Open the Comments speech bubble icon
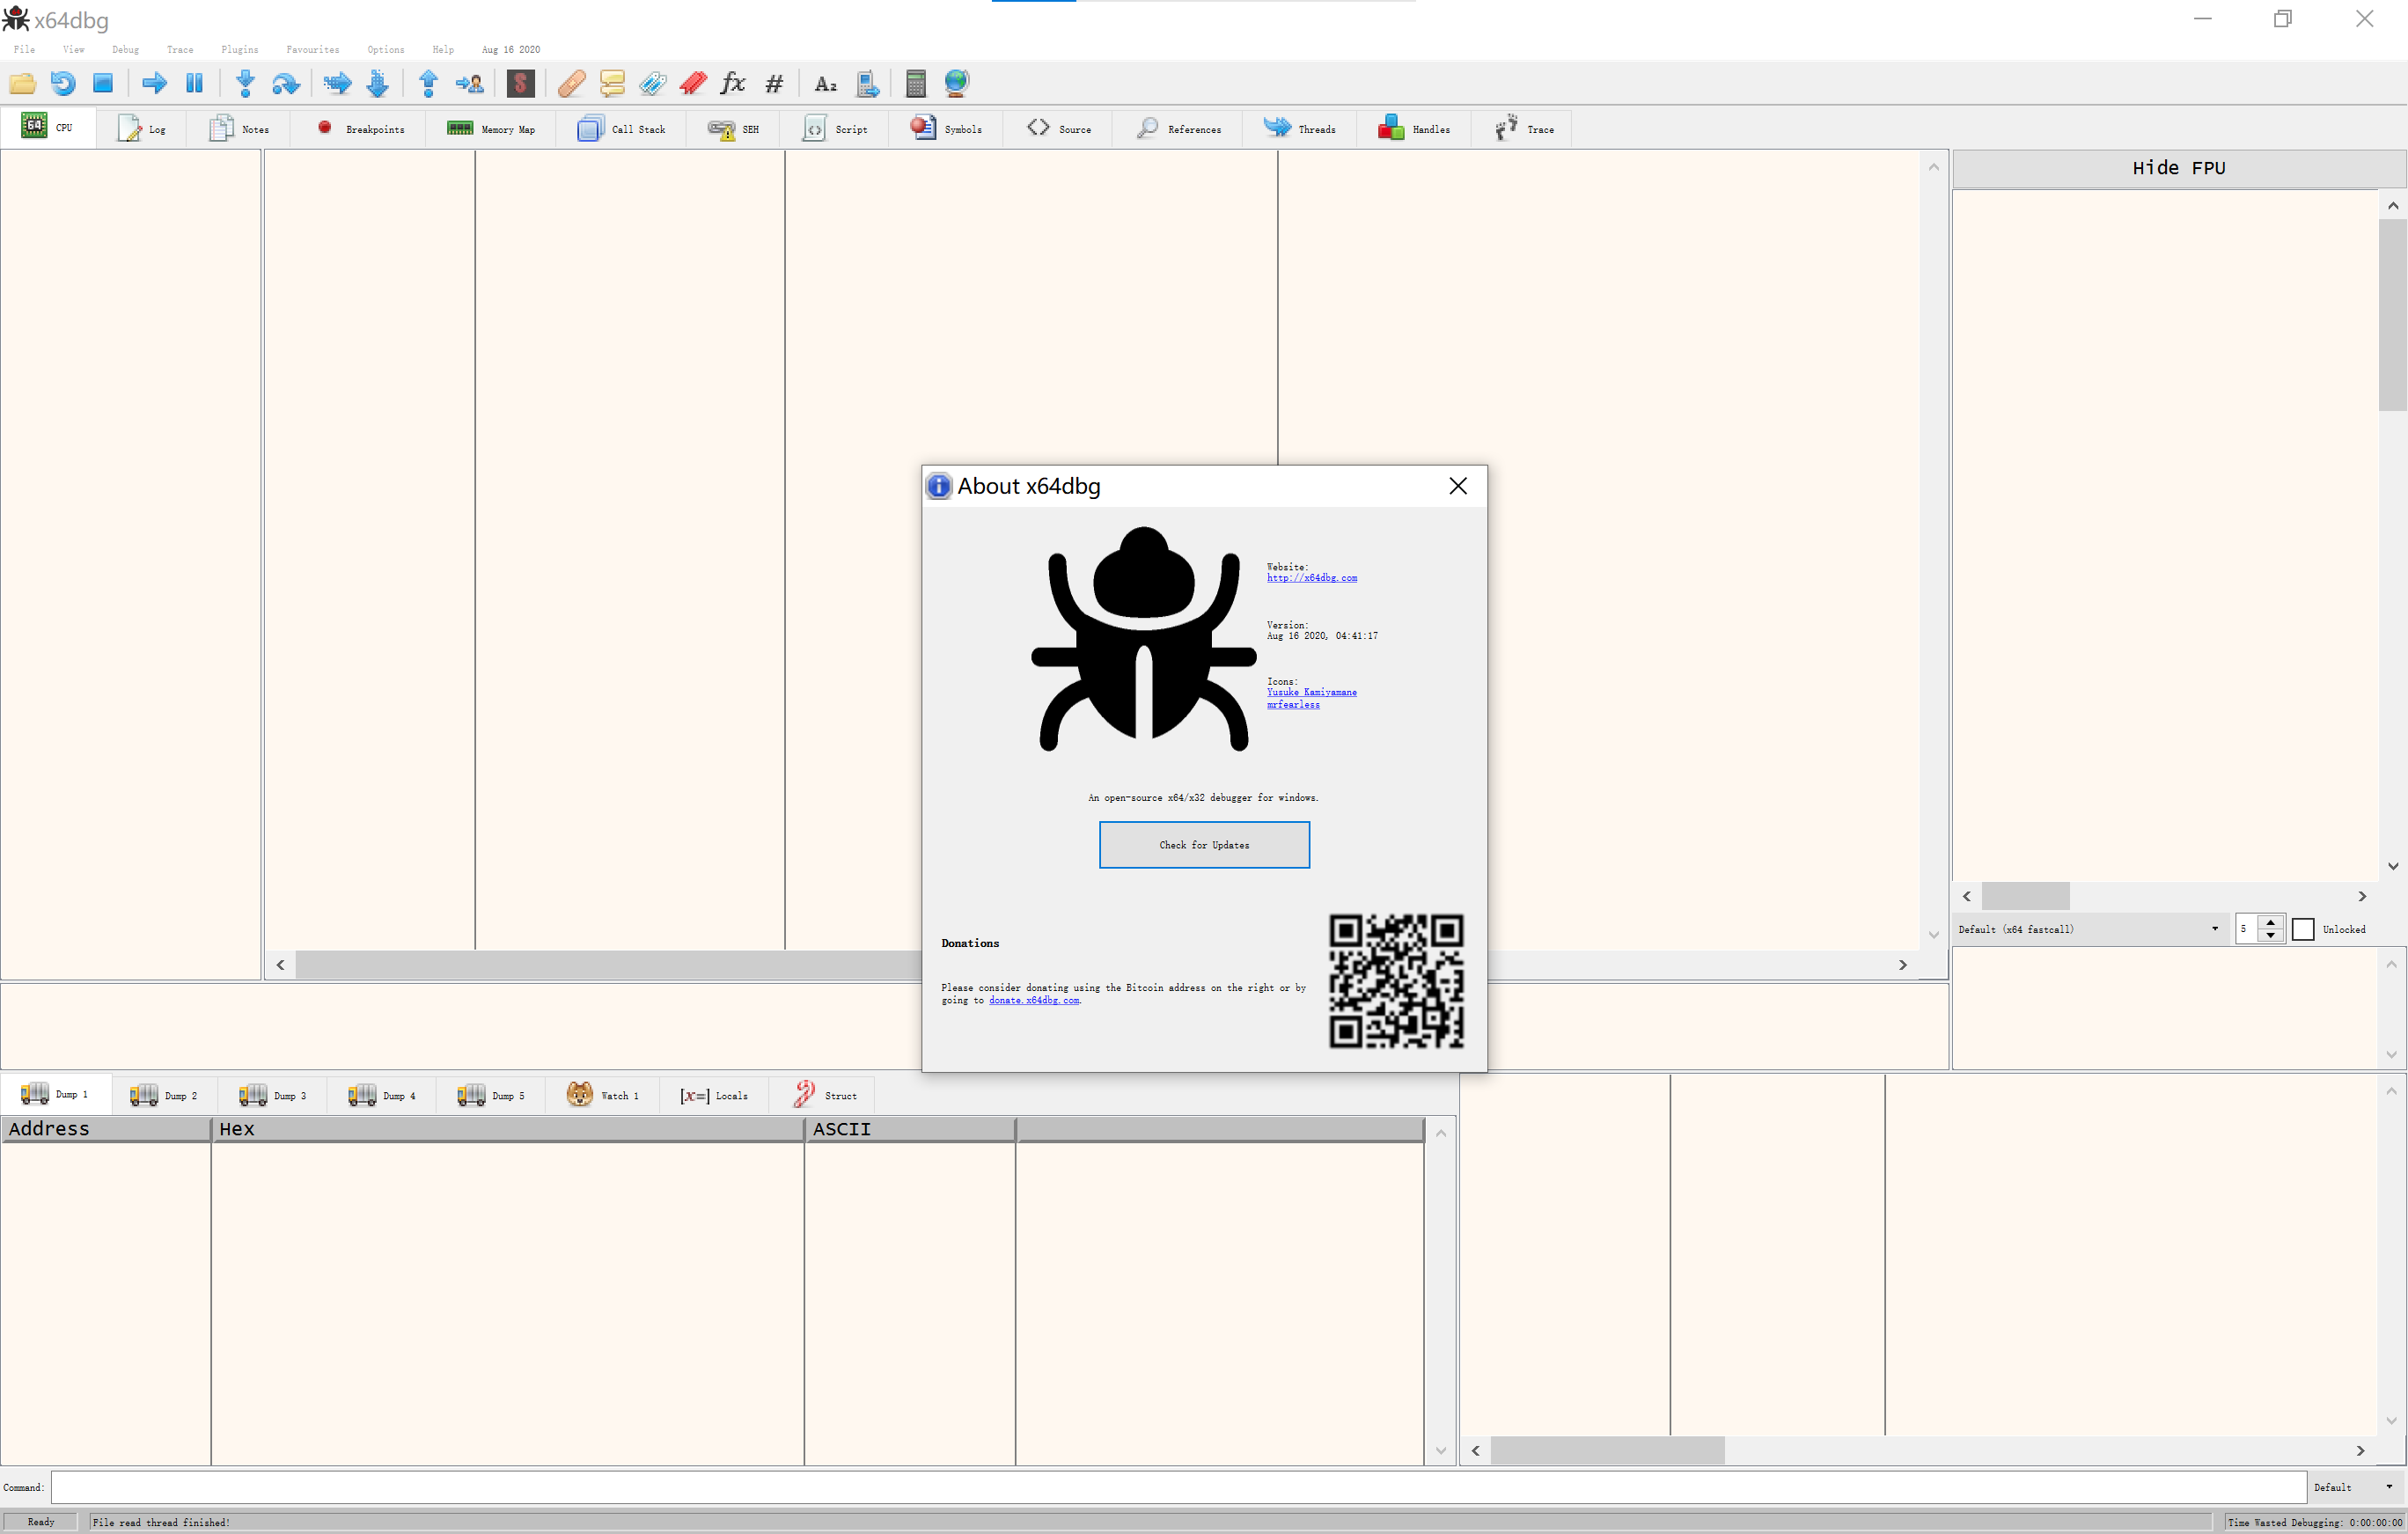 pos(612,83)
